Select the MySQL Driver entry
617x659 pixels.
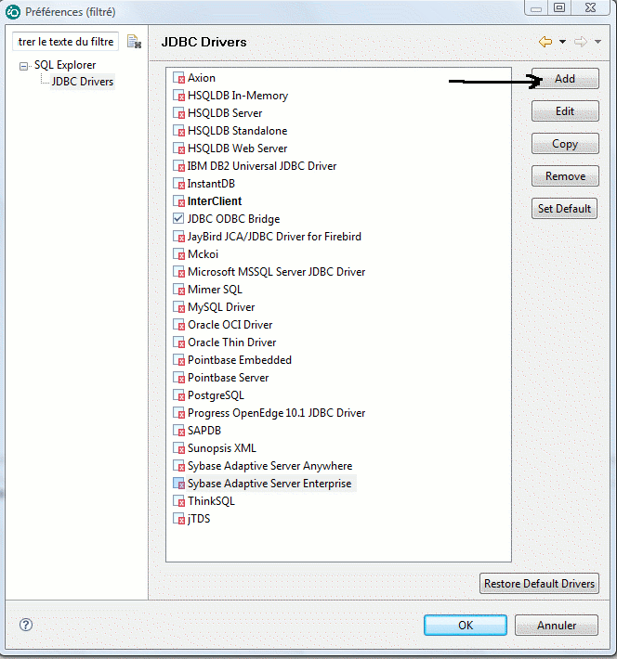pyautogui.click(x=221, y=307)
